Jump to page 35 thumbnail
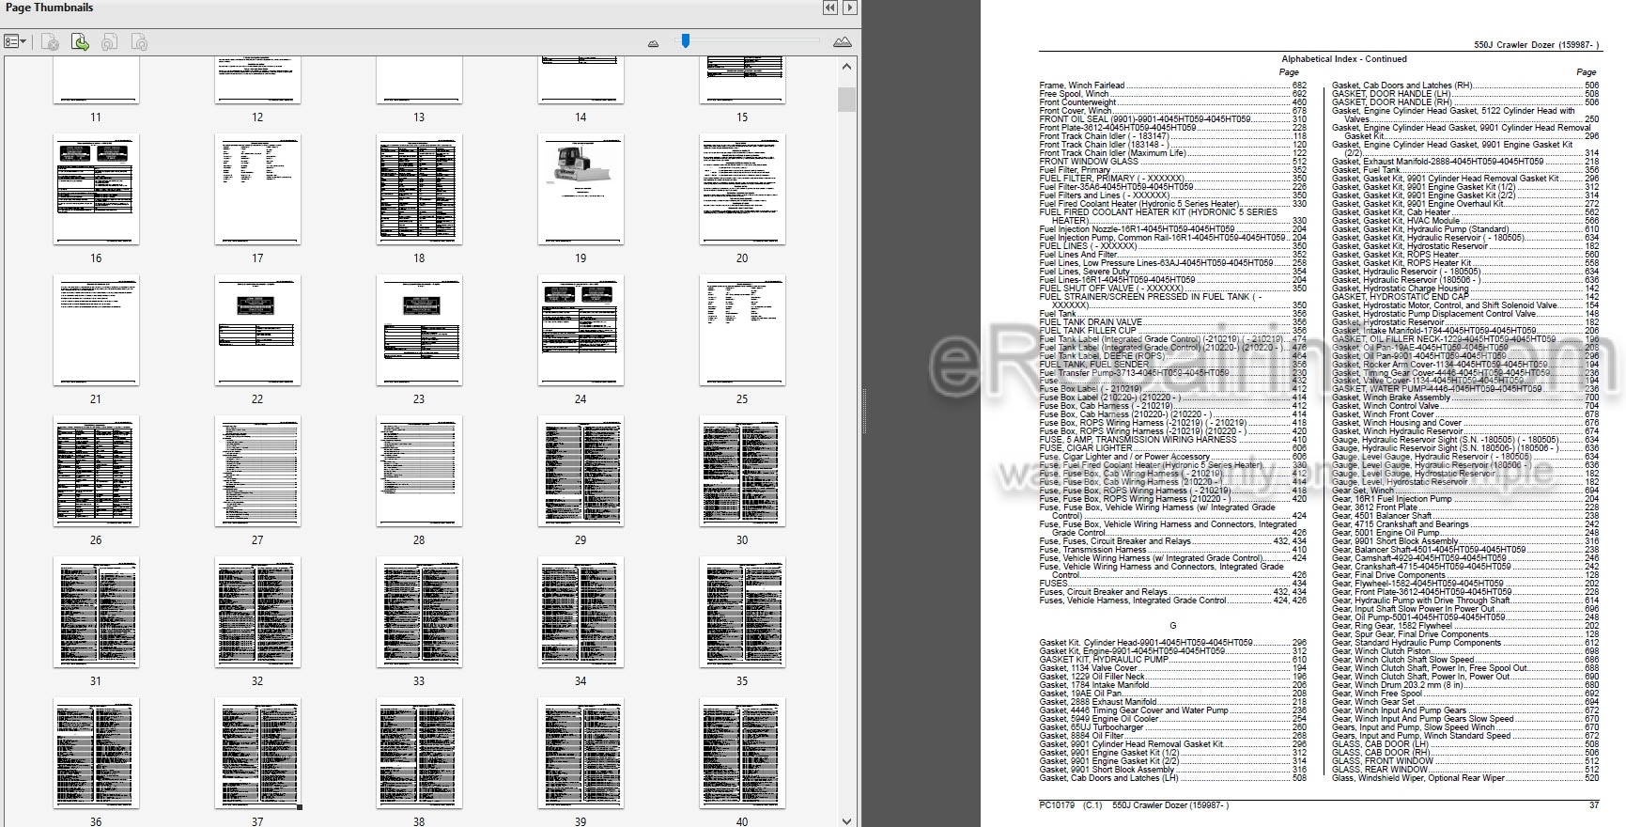The image size is (1626, 827). 742,612
